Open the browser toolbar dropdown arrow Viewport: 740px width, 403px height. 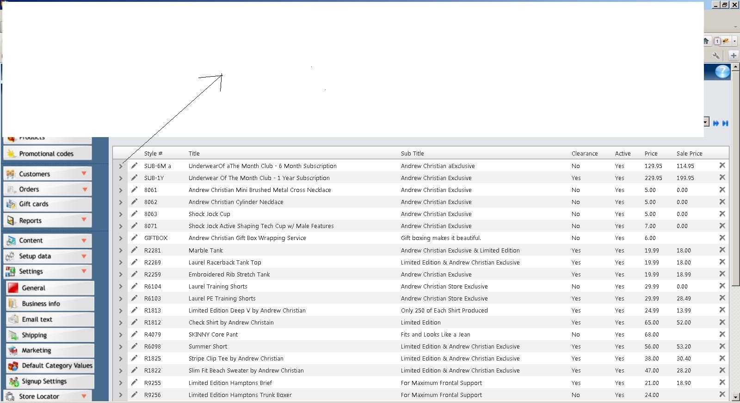tap(734, 41)
